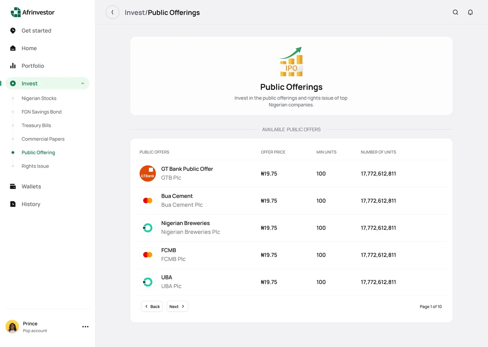This screenshot has height=347, width=488.
Task: Click the Portfolio bar chart icon
Action: pos(13,66)
